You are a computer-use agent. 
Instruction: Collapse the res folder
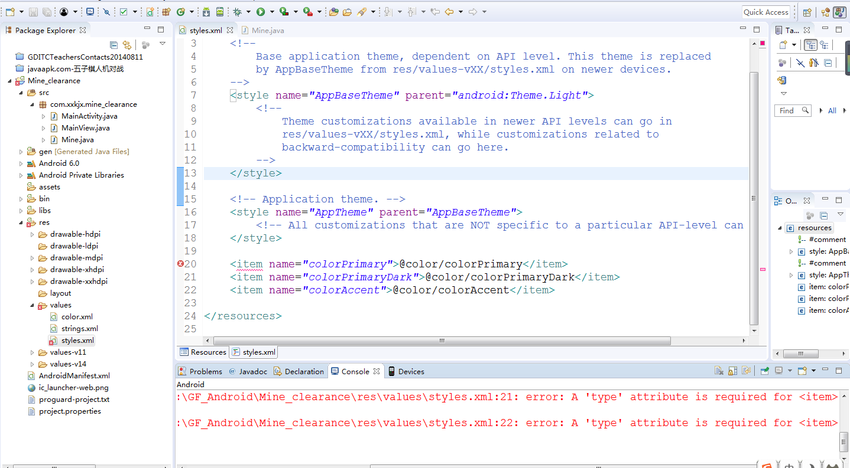point(21,222)
